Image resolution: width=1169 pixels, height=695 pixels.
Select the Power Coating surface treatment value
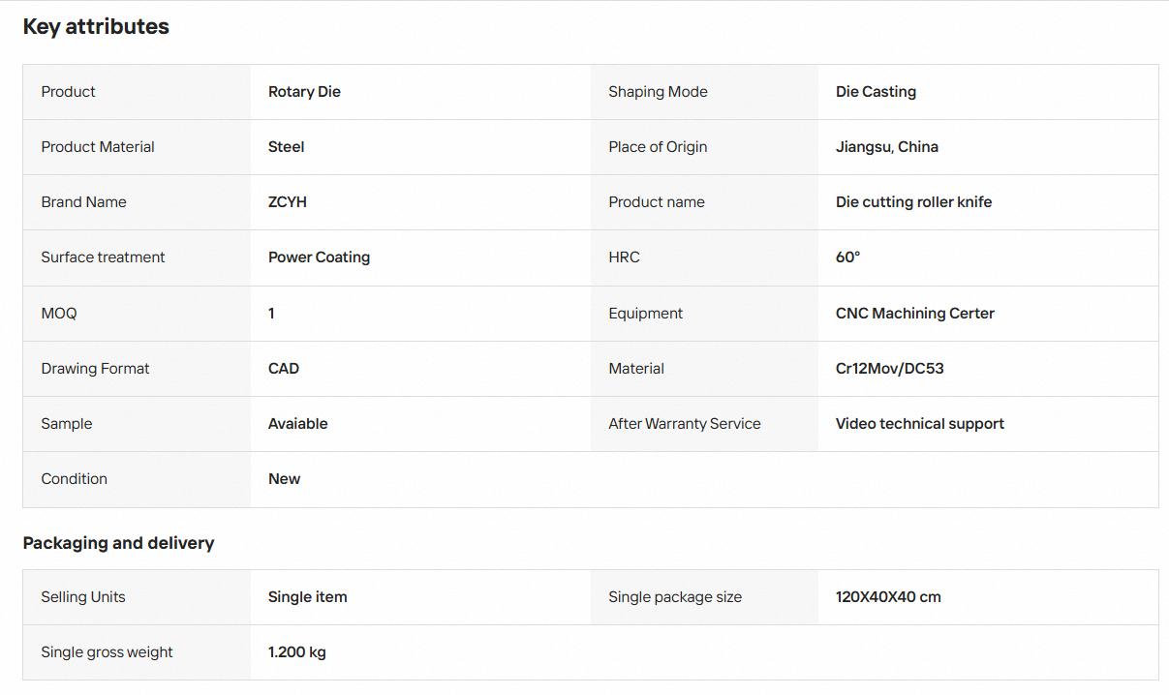click(x=319, y=257)
